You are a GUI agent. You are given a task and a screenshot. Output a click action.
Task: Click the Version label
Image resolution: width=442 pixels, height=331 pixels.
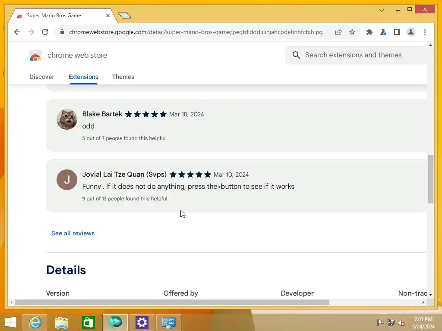coord(58,293)
